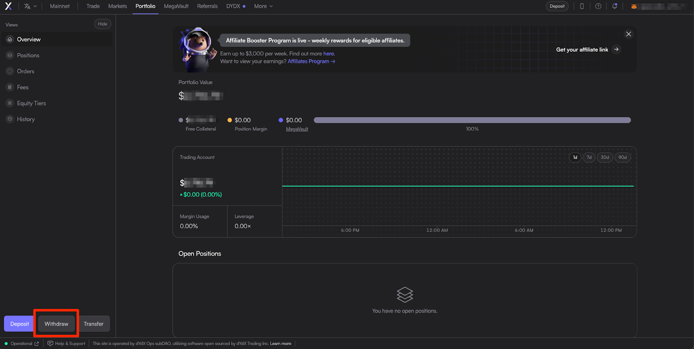
Task: Click the History clock icon
Action: (10, 119)
